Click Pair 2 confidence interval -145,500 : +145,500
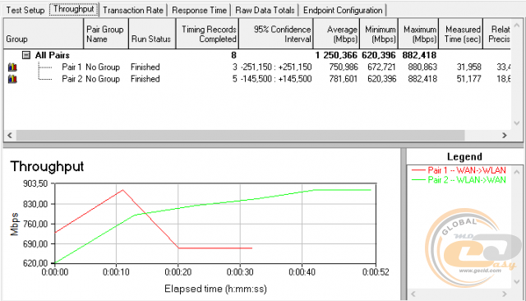Viewport: 526px width, 301px height. [276, 79]
